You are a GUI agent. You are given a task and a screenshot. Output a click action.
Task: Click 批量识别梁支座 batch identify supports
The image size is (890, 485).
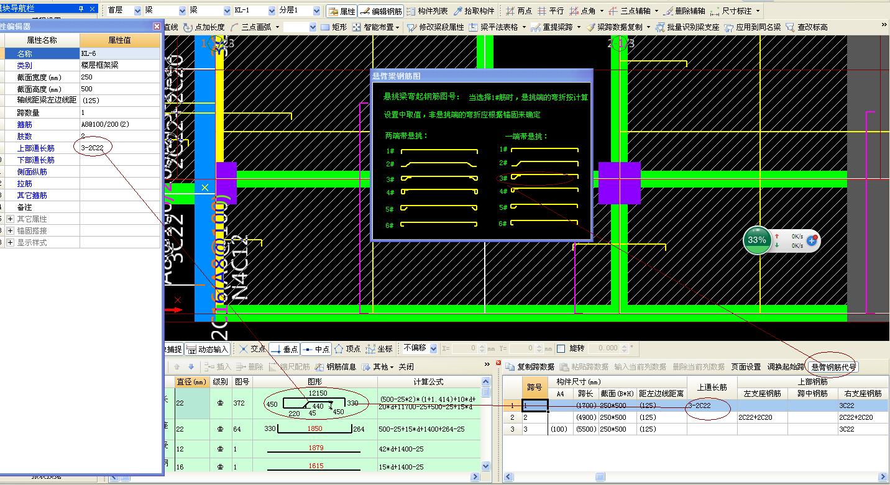(687, 27)
